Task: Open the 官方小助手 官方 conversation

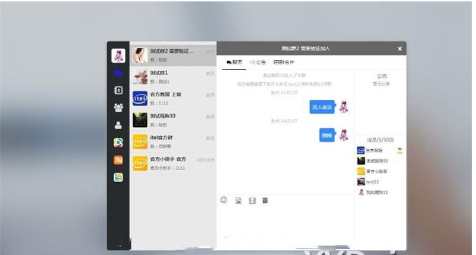Action: (x=173, y=164)
